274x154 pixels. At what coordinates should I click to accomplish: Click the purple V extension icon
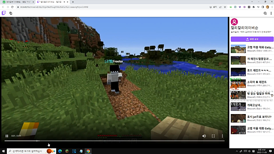[x=240, y=7]
